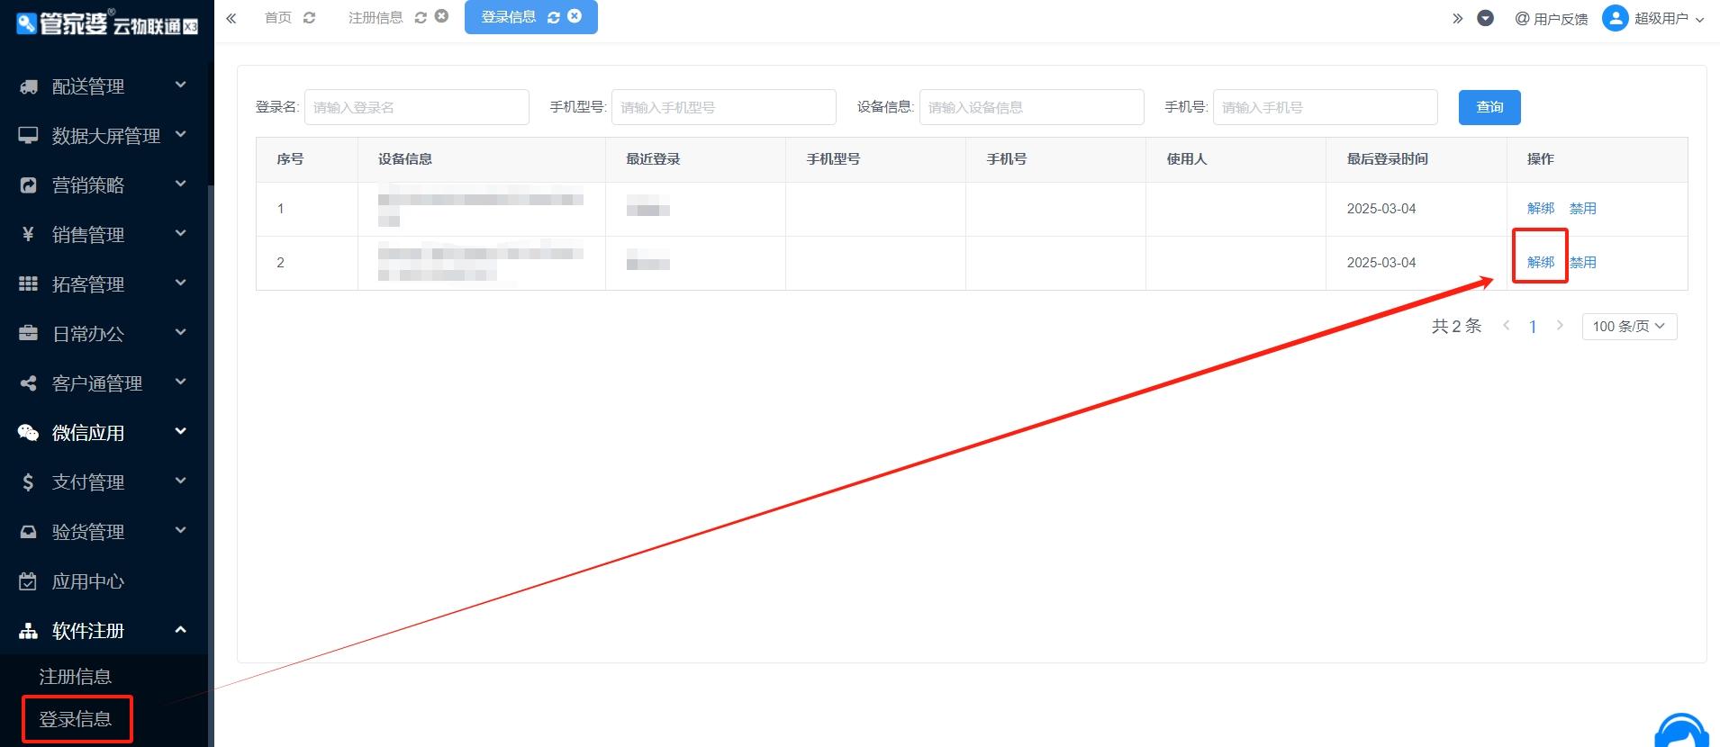Refresh the 登录信息 tab icon

[x=554, y=18]
